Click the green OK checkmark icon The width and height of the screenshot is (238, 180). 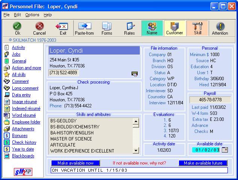pyautogui.click(x=17, y=26)
